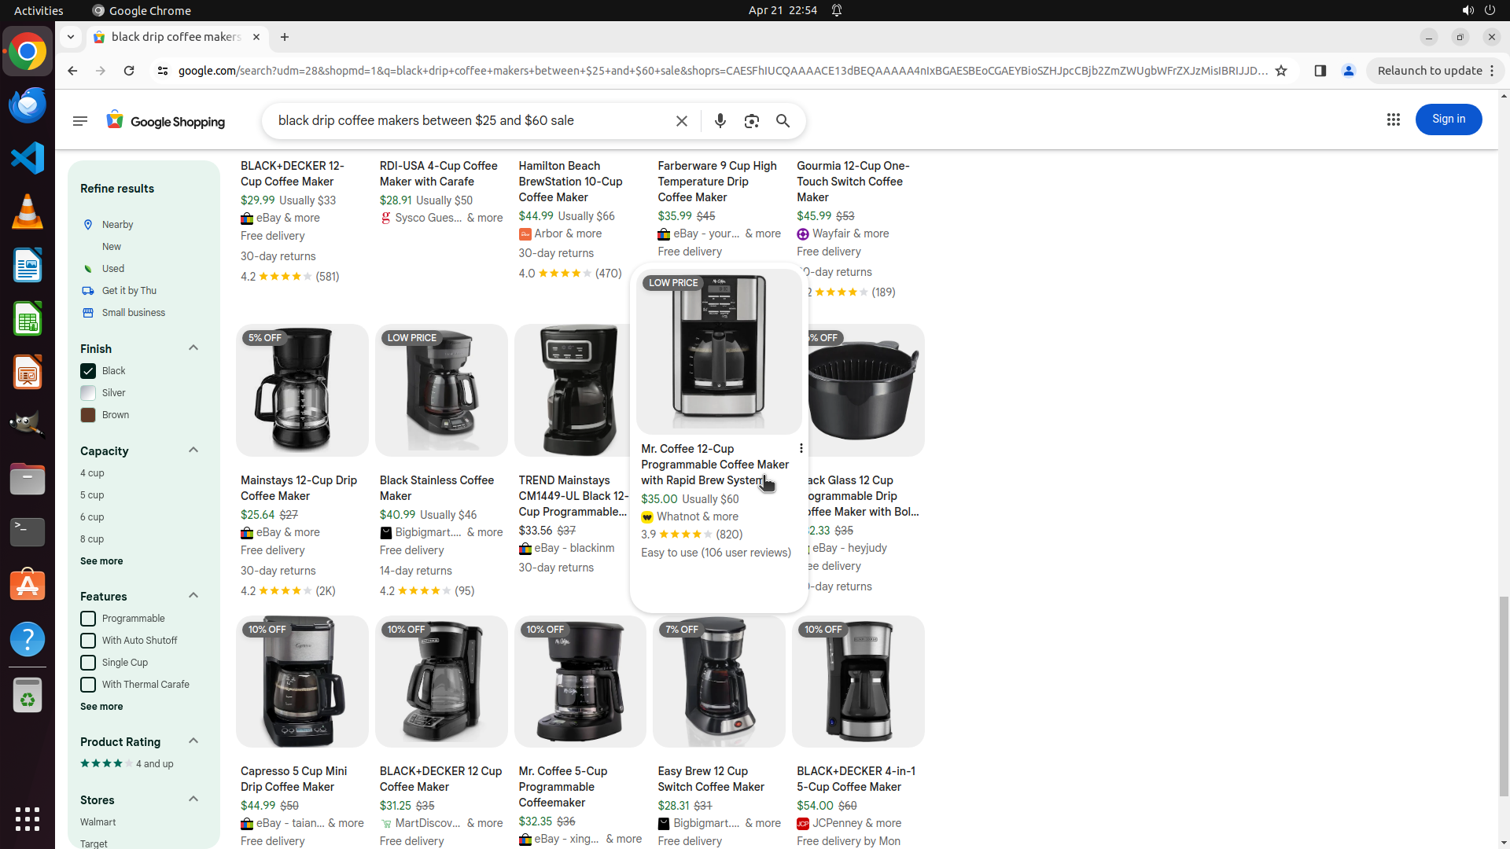Image resolution: width=1510 pixels, height=849 pixels.
Task: Open the Google apps grid icon
Action: pyautogui.click(x=1393, y=119)
